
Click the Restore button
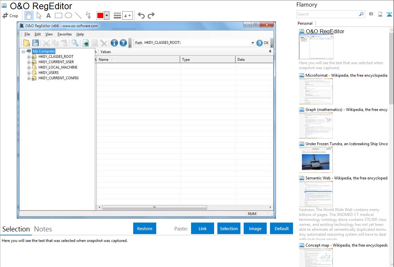coord(145,228)
